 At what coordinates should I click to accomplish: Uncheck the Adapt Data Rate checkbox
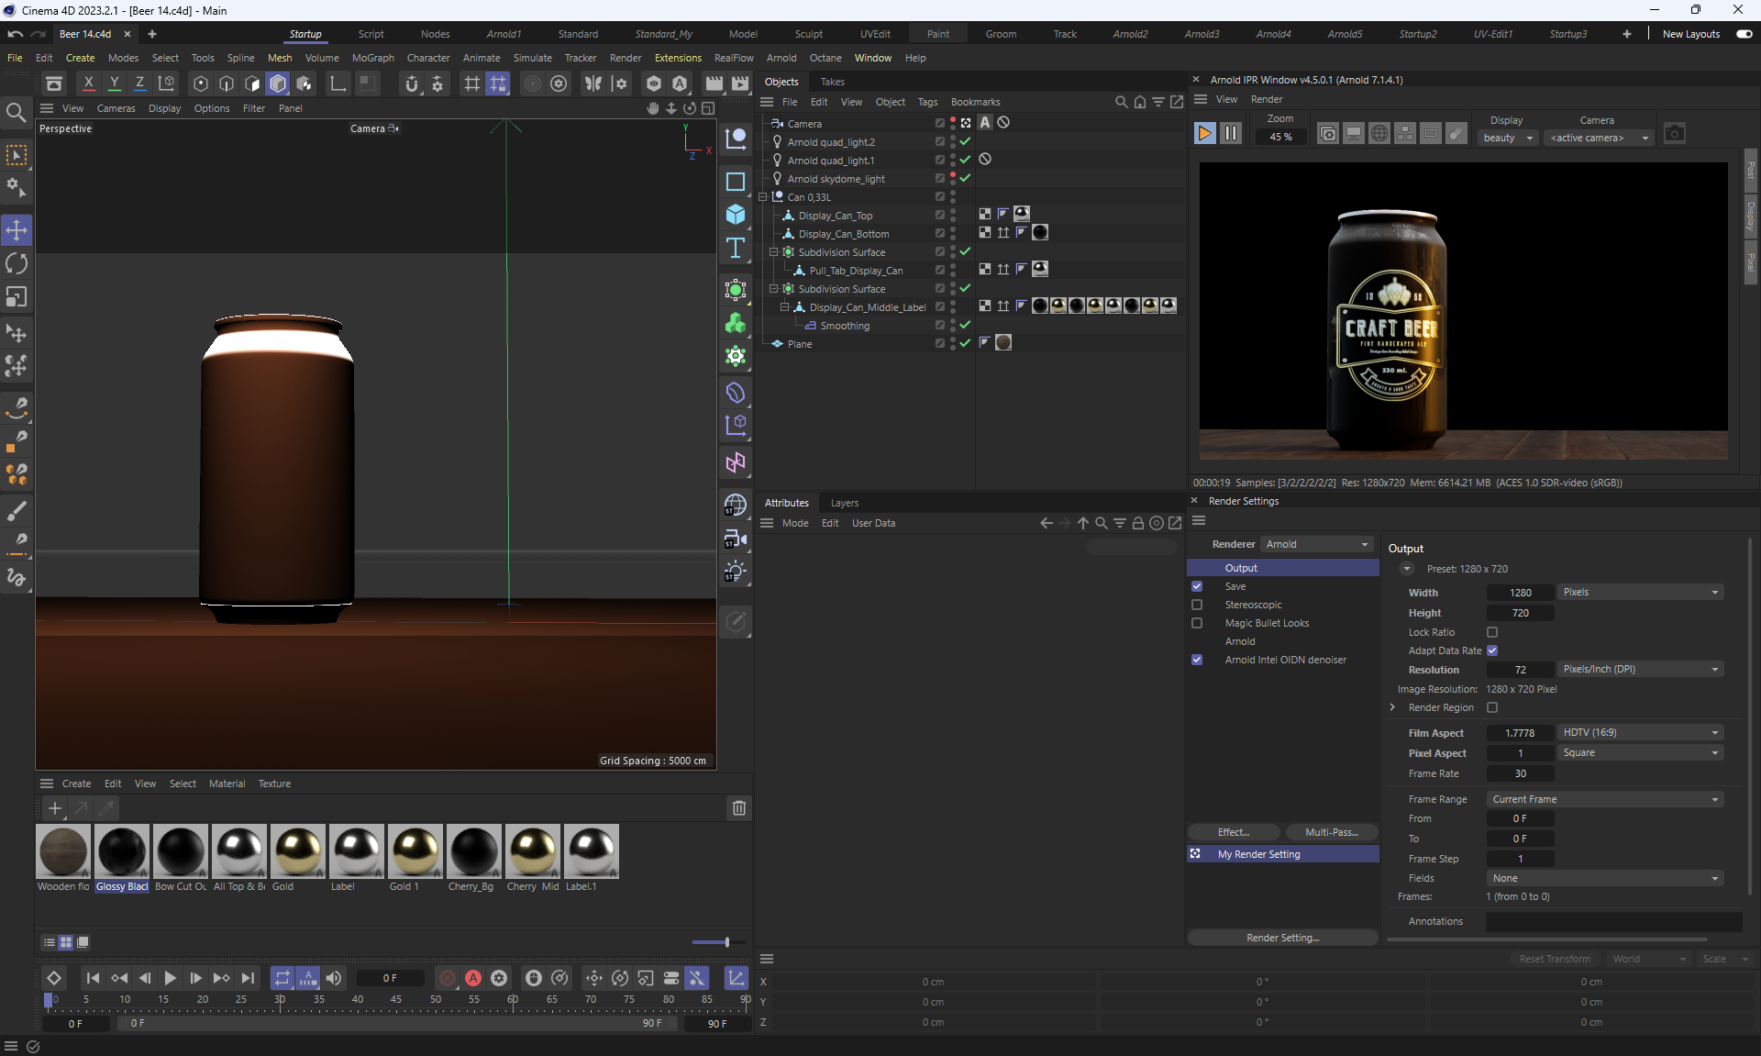[1492, 650]
